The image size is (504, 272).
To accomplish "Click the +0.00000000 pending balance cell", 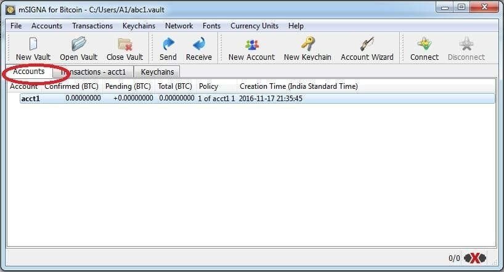I will click(x=133, y=98).
